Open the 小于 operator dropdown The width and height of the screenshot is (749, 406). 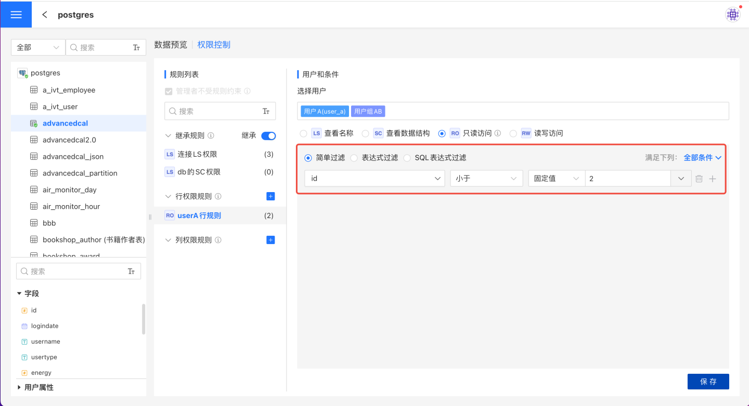pos(486,179)
